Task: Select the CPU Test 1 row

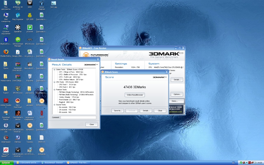Action: (68, 85)
